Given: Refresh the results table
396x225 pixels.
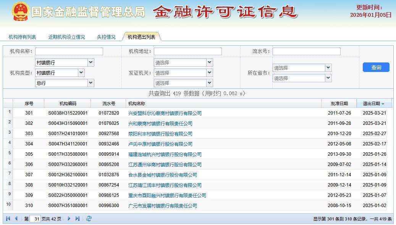Looking at the screenshot, I should [x=88, y=219].
